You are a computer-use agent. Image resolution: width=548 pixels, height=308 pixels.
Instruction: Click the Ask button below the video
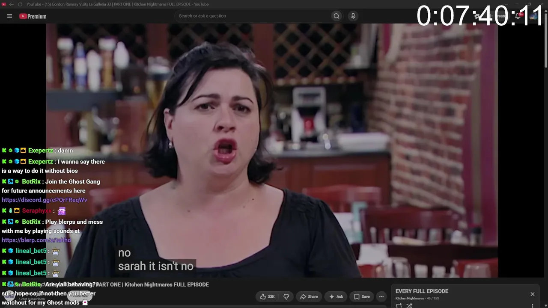[x=336, y=296]
